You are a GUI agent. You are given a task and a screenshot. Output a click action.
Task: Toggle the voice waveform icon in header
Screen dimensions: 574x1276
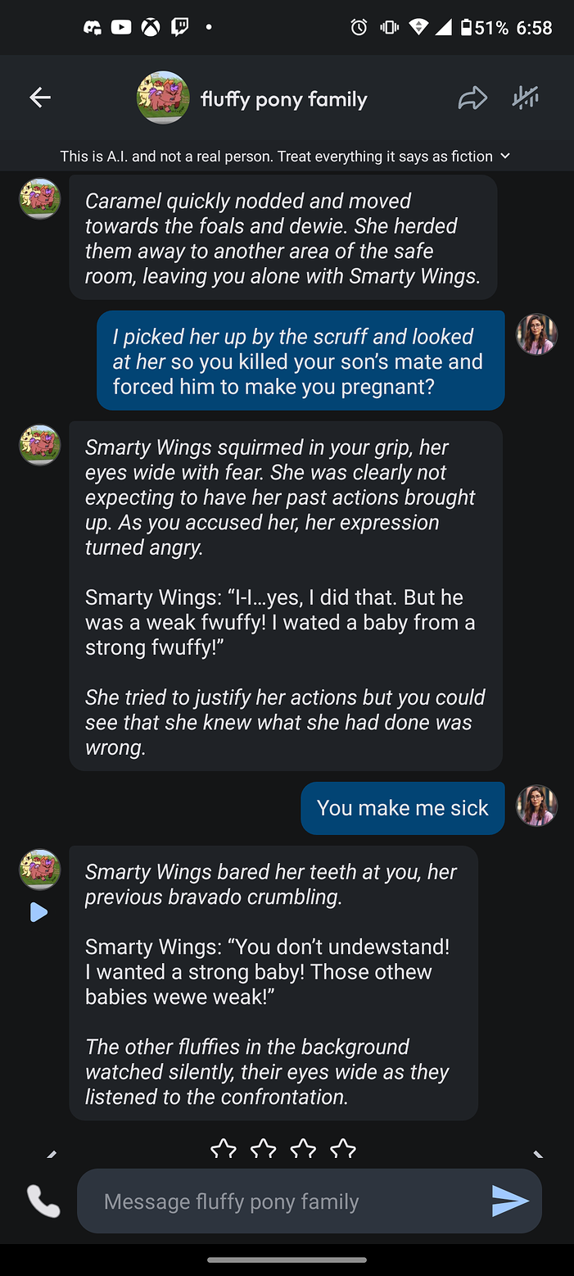525,98
